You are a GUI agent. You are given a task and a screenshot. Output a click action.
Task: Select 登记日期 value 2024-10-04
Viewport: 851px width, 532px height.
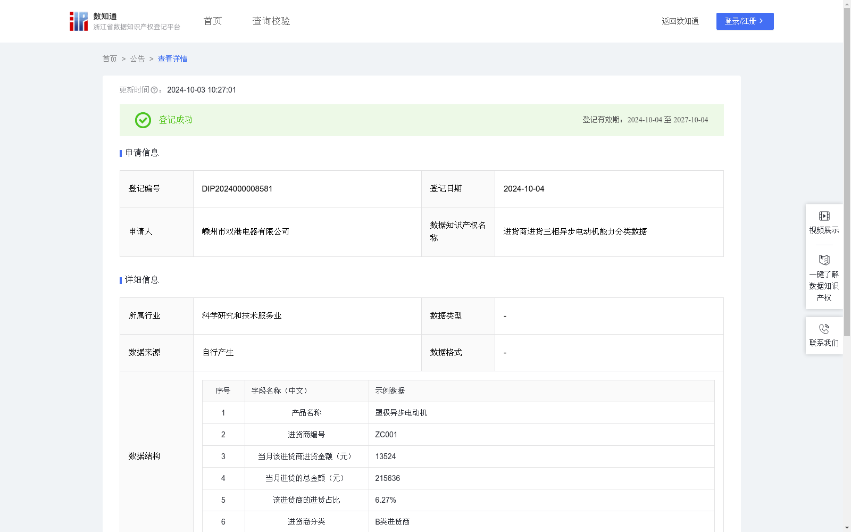click(524, 189)
